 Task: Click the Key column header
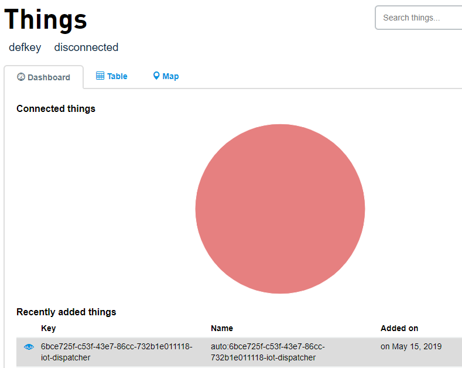tap(49, 328)
